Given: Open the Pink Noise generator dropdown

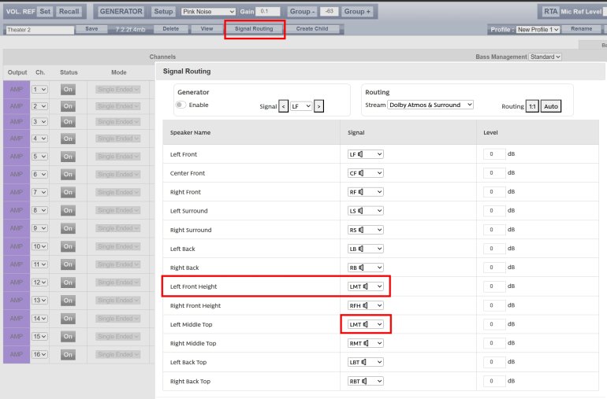Looking at the screenshot, I should click(x=208, y=12).
